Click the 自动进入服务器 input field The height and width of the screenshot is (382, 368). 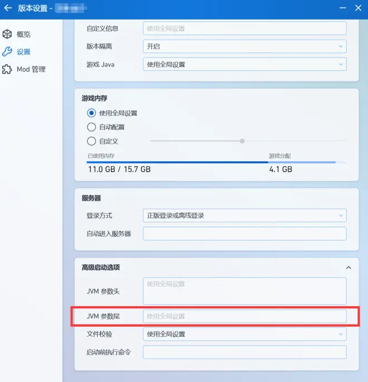click(244, 233)
